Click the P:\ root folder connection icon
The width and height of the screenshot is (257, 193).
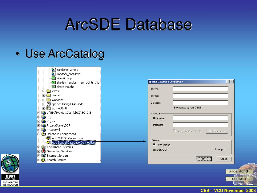click(x=43, y=117)
